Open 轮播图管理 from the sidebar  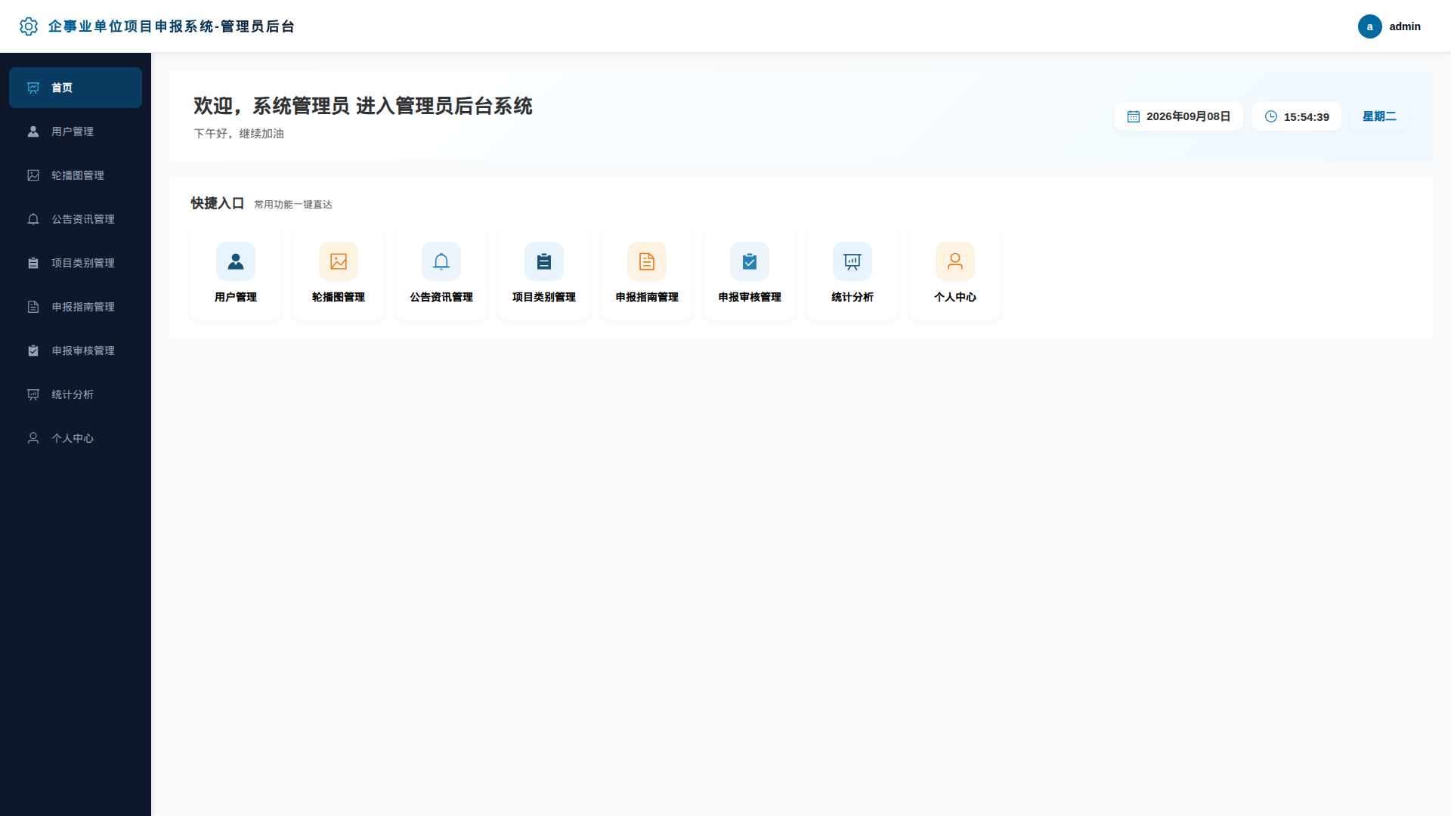[76, 175]
